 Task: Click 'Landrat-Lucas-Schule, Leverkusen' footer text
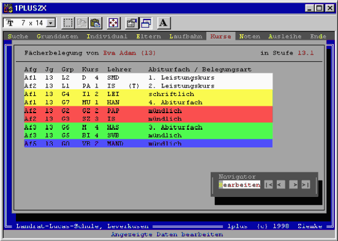(x=82, y=226)
